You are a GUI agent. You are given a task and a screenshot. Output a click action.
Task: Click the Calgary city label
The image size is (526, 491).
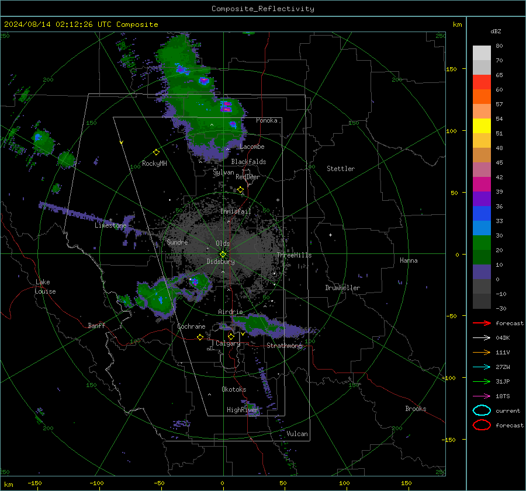pyautogui.click(x=228, y=343)
